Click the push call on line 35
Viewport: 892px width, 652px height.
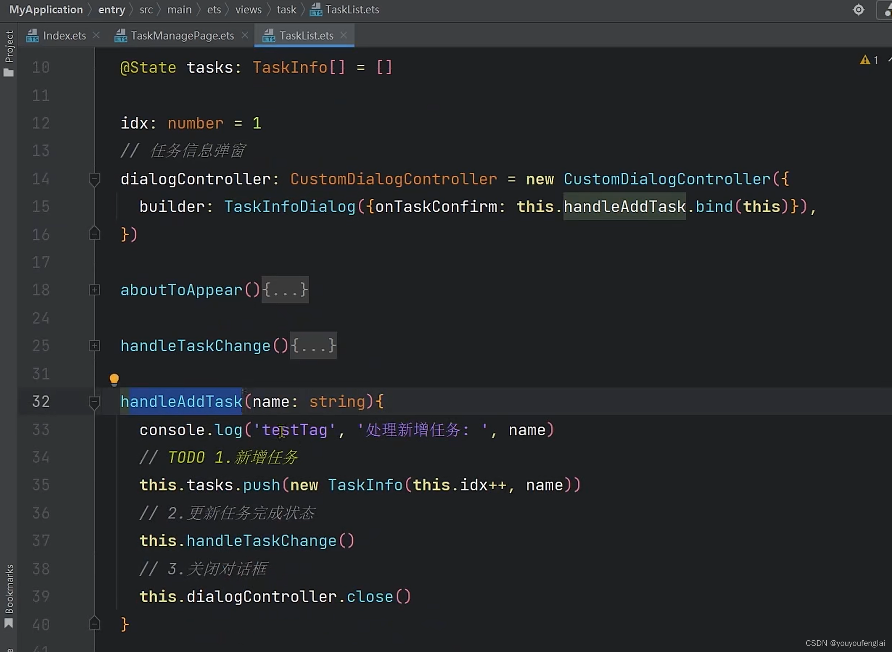coord(261,485)
